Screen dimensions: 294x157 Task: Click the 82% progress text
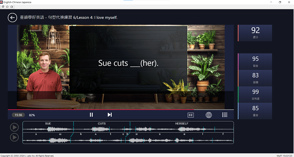pyautogui.click(x=32, y=115)
